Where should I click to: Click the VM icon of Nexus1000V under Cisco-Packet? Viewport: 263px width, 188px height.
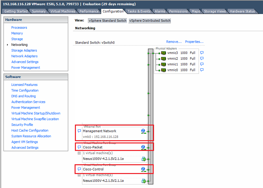tap(144, 159)
